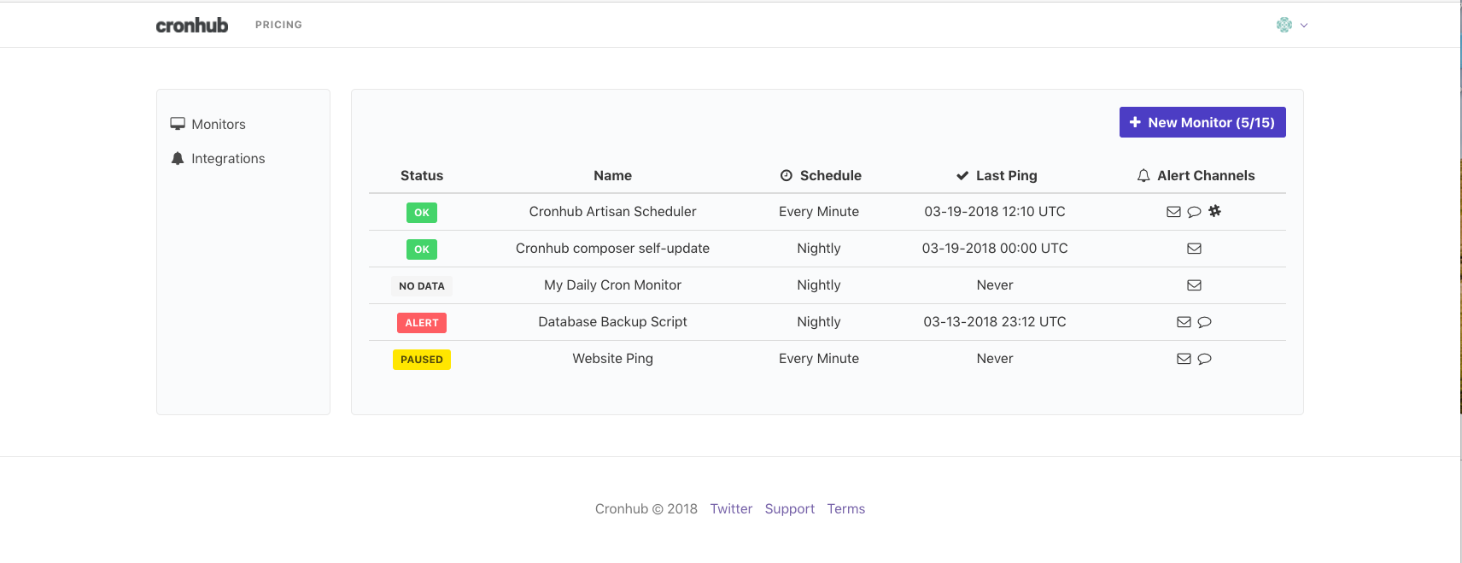Viewport: 1462px width, 563px height.
Task: Click the email alert icon for Cronhub Artisan Scheduler
Action: click(1173, 212)
